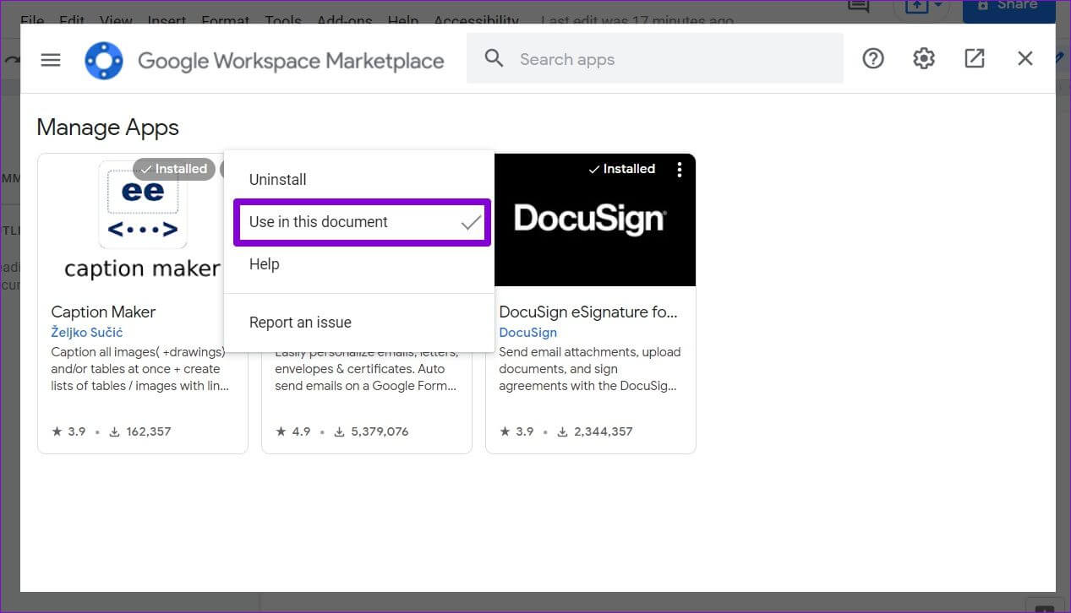Click the Manage Apps heading
Viewport: 1071px width, 613px height.
(x=108, y=127)
